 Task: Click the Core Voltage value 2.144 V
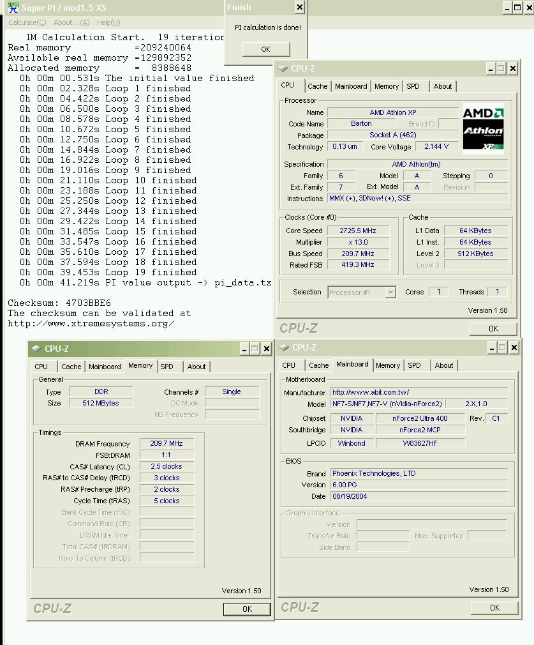(x=436, y=146)
